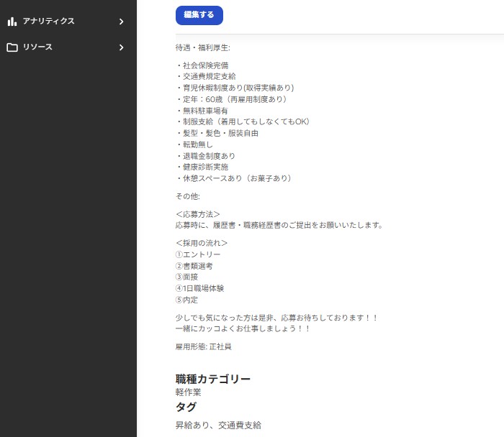Click the 昇給あり、交通費支給 tag text

[x=218, y=425]
